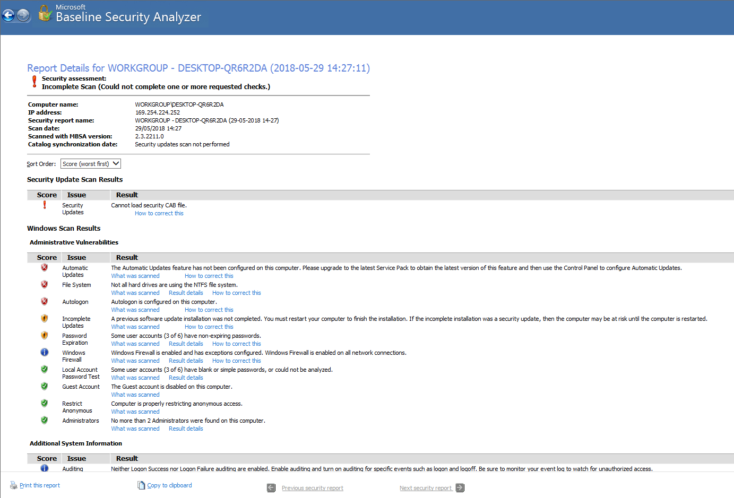Click the Score column header under Administrative Vulnerabilities
734x498 pixels.
tap(47, 257)
